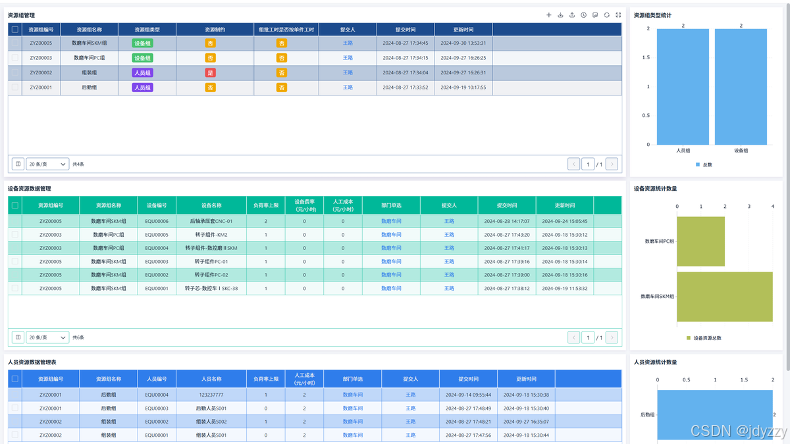
Task: Click next page arrow in 资源组管理 pagination
Action: click(x=612, y=164)
